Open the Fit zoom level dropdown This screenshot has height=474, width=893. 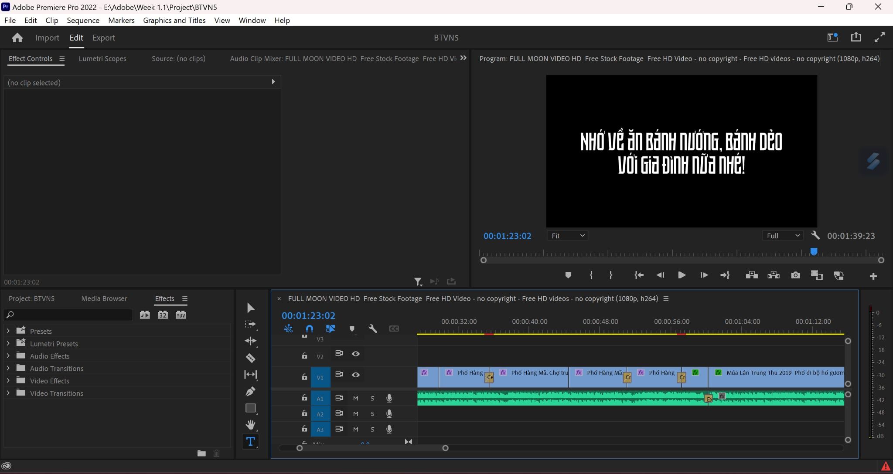click(x=567, y=236)
